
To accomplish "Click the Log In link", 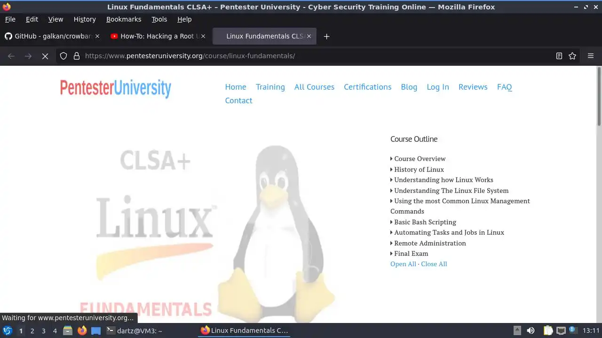I will pyautogui.click(x=438, y=87).
